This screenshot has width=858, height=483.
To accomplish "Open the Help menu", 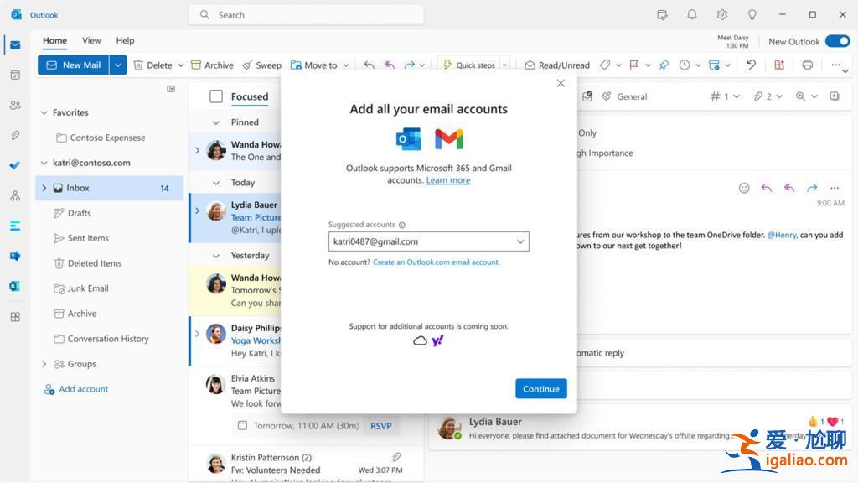I will click(125, 40).
